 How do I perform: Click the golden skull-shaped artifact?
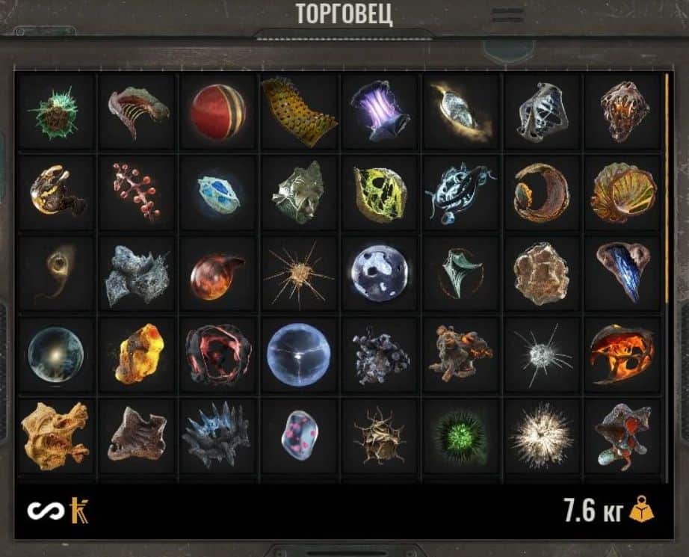(x=55, y=436)
